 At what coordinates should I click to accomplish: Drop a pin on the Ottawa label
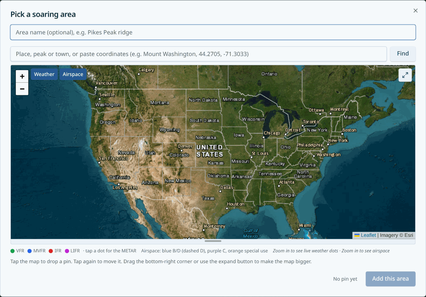tap(316, 110)
